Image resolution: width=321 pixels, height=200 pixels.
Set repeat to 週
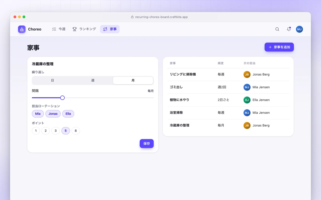point(93,80)
